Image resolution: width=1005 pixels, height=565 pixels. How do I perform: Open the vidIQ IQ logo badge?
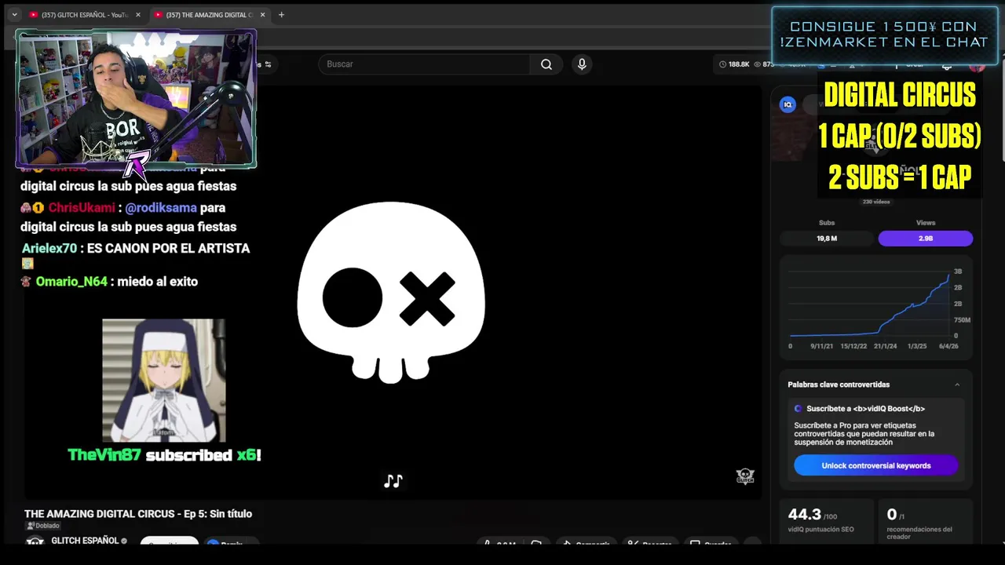point(788,104)
